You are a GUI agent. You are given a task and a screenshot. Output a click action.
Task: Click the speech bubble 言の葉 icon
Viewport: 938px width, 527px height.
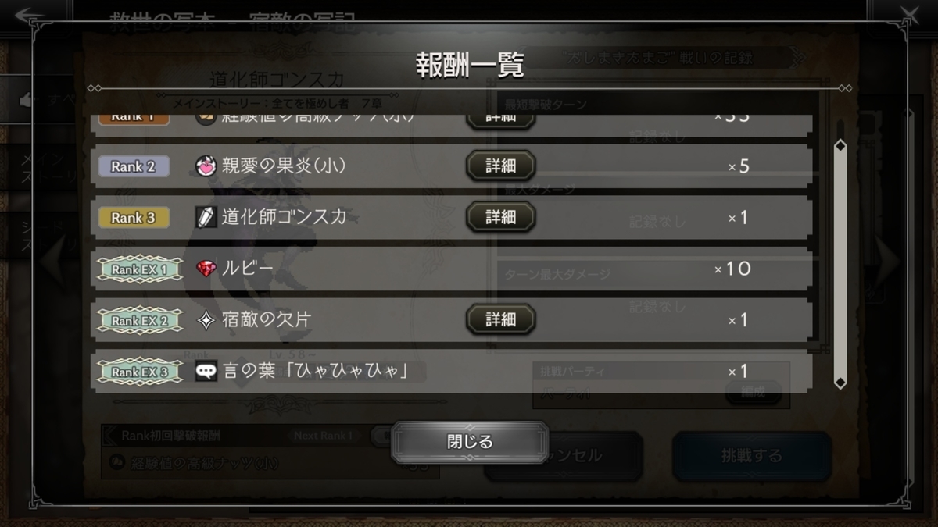pos(206,371)
